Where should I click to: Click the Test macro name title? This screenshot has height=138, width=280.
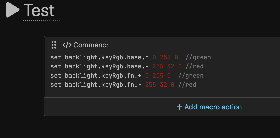(x=39, y=10)
